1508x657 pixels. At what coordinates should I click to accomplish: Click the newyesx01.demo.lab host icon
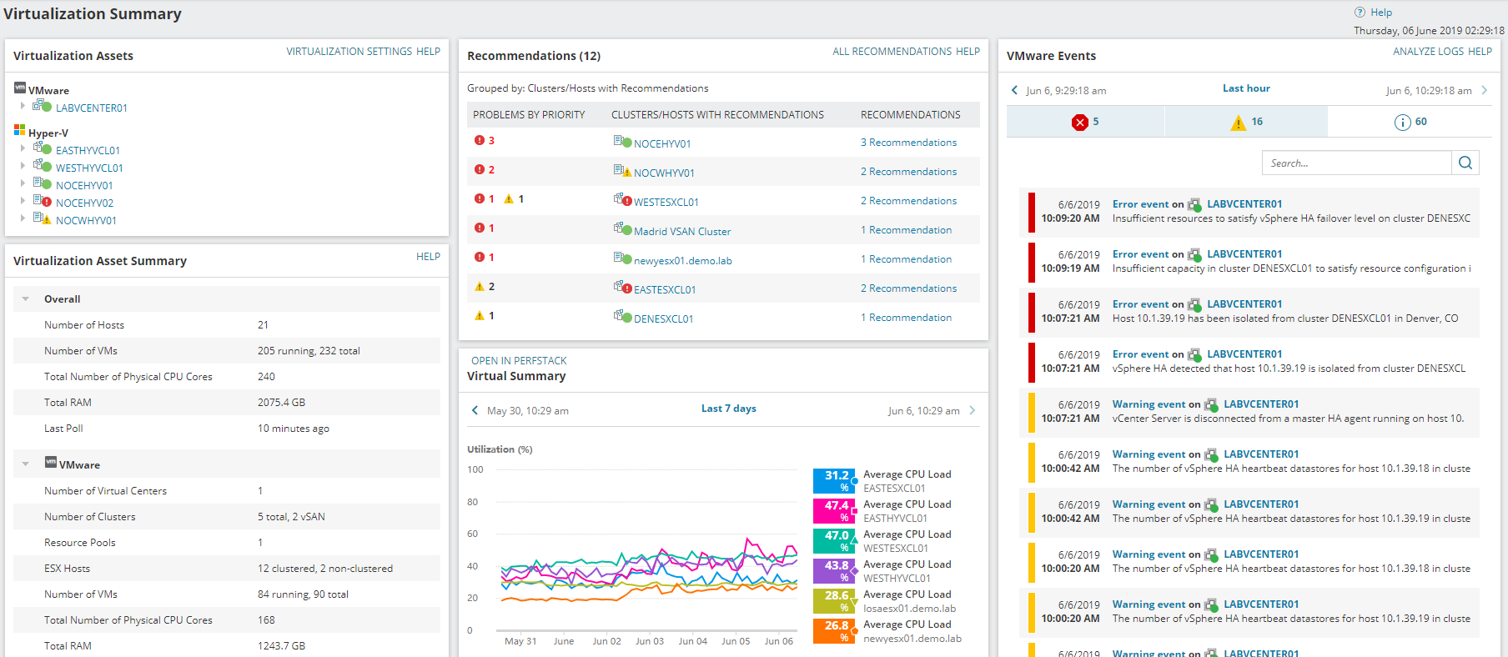[x=622, y=258]
